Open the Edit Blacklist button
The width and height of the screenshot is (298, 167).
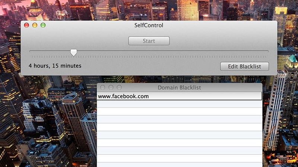click(x=244, y=66)
